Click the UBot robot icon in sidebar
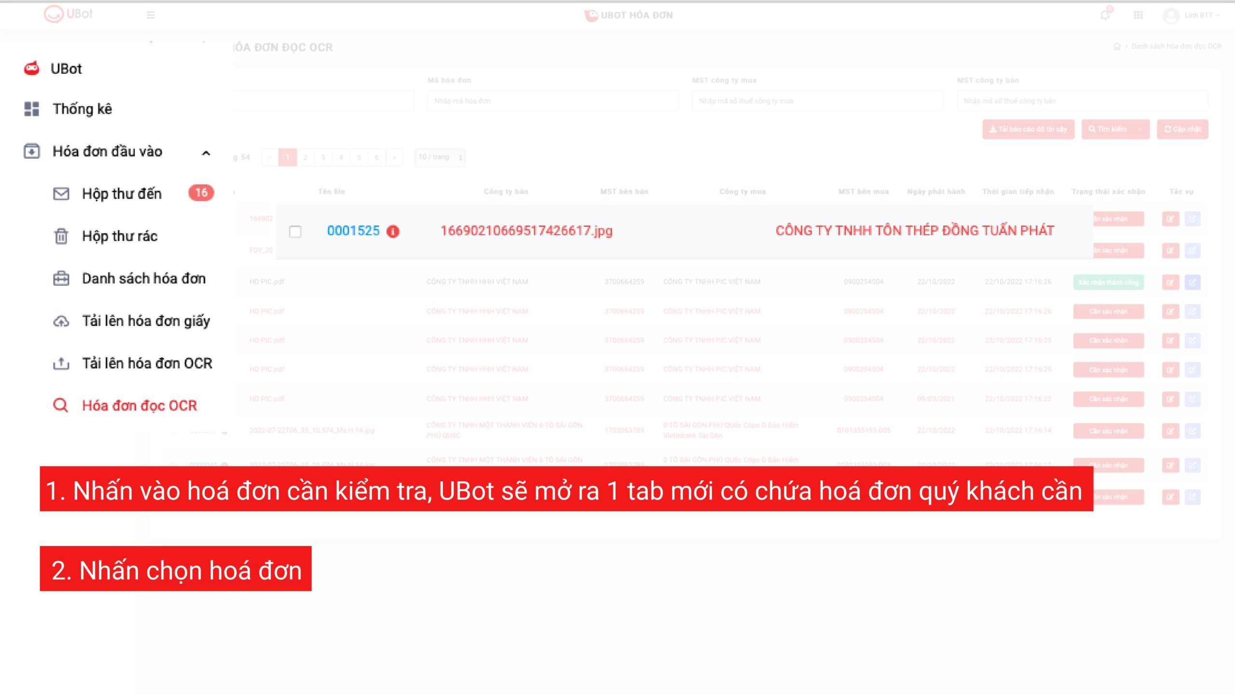 point(32,69)
